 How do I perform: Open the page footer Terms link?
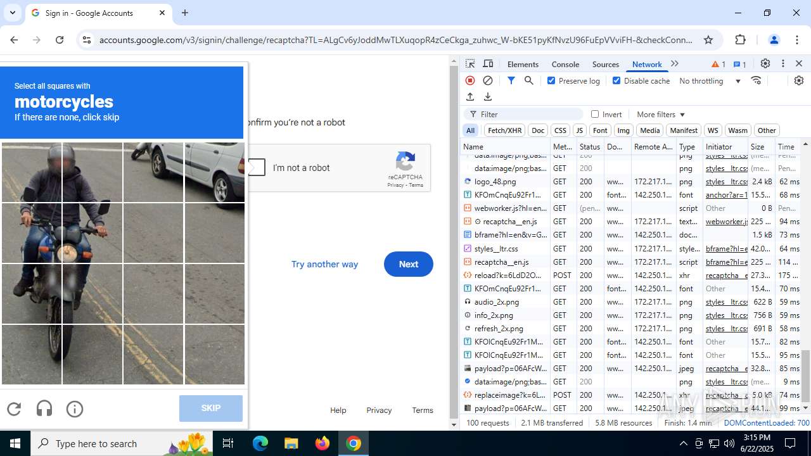click(423, 410)
